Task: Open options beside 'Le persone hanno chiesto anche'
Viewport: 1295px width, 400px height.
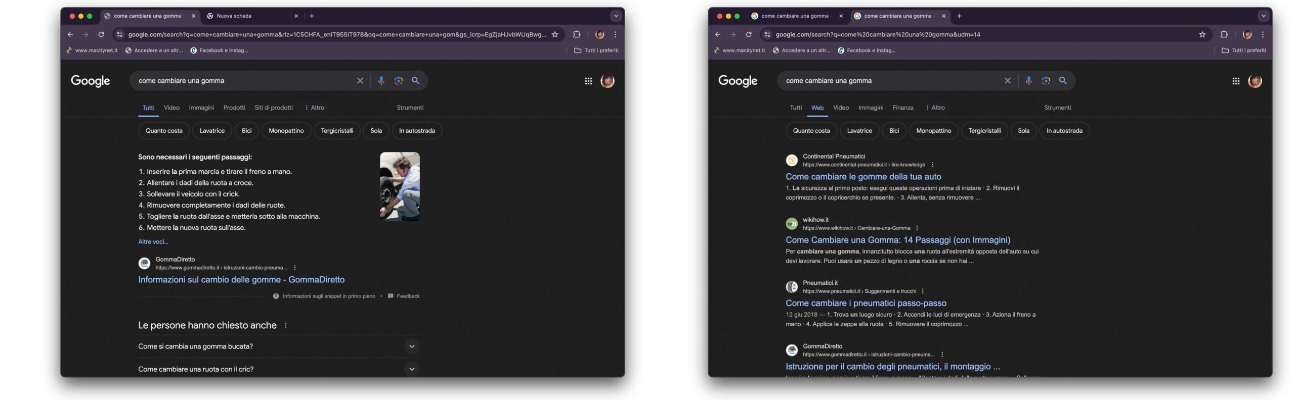Action: pos(286,325)
